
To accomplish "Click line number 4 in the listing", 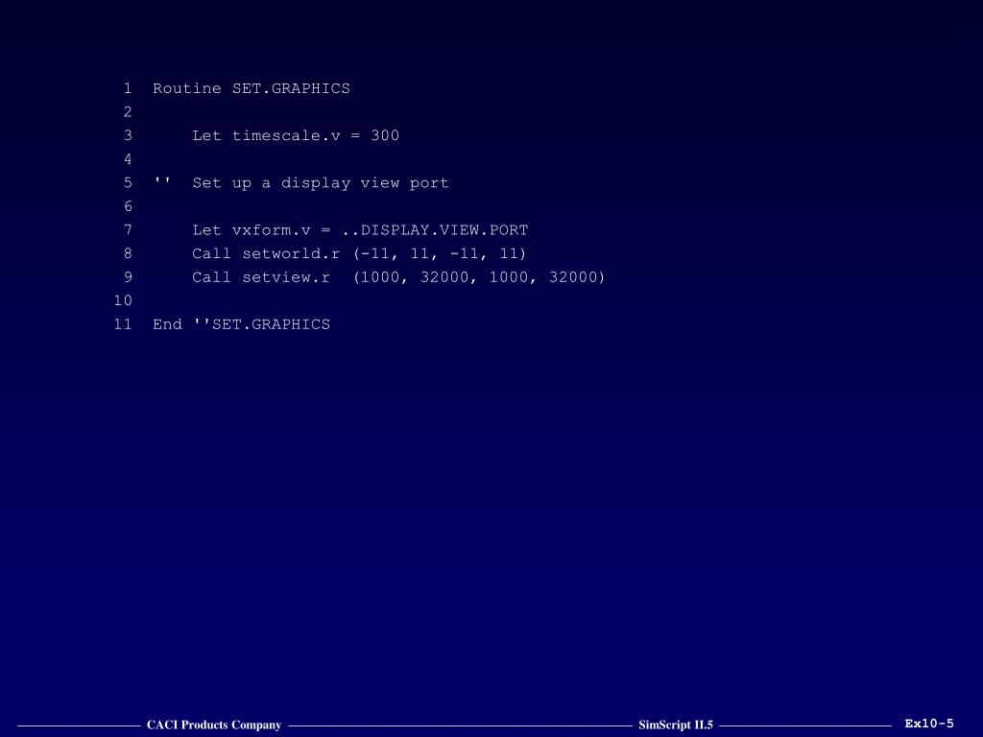I will point(128,159).
